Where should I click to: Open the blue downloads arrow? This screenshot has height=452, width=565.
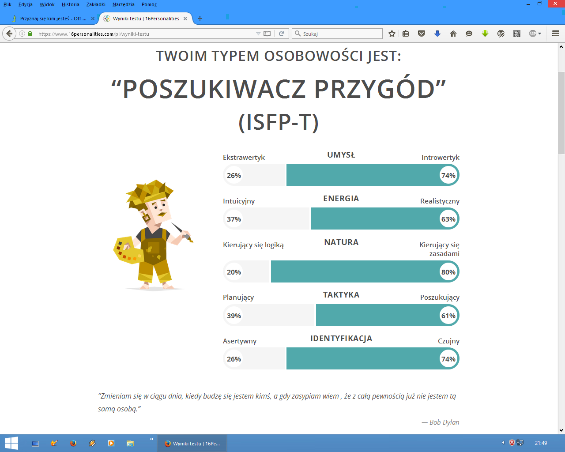(x=437, y=34)
